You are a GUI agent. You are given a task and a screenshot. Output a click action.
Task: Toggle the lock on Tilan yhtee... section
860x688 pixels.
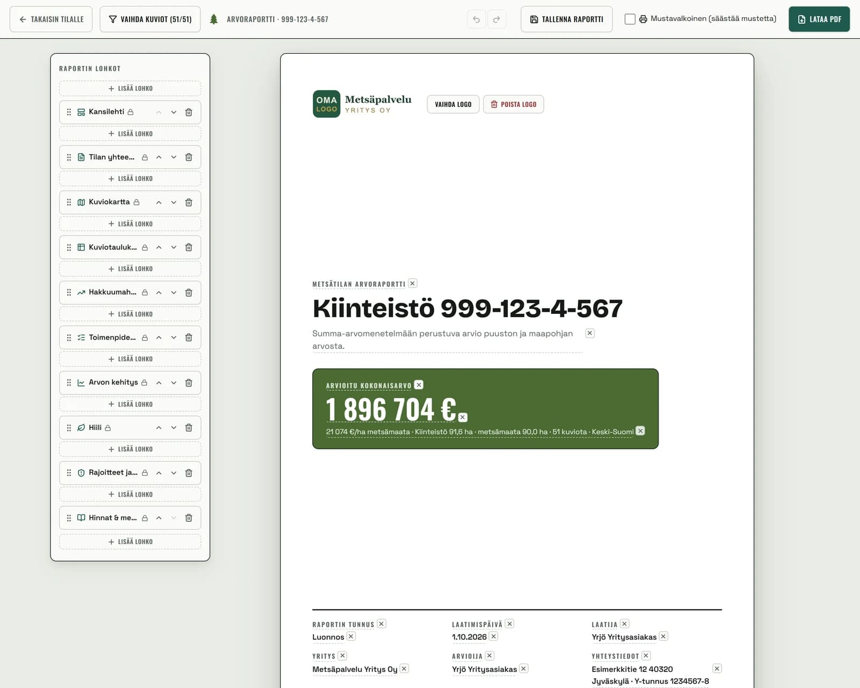145,157
